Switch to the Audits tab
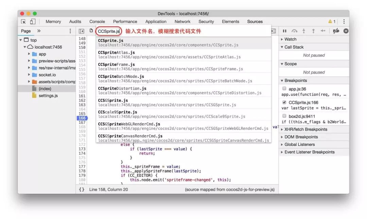 coord(75,21)
